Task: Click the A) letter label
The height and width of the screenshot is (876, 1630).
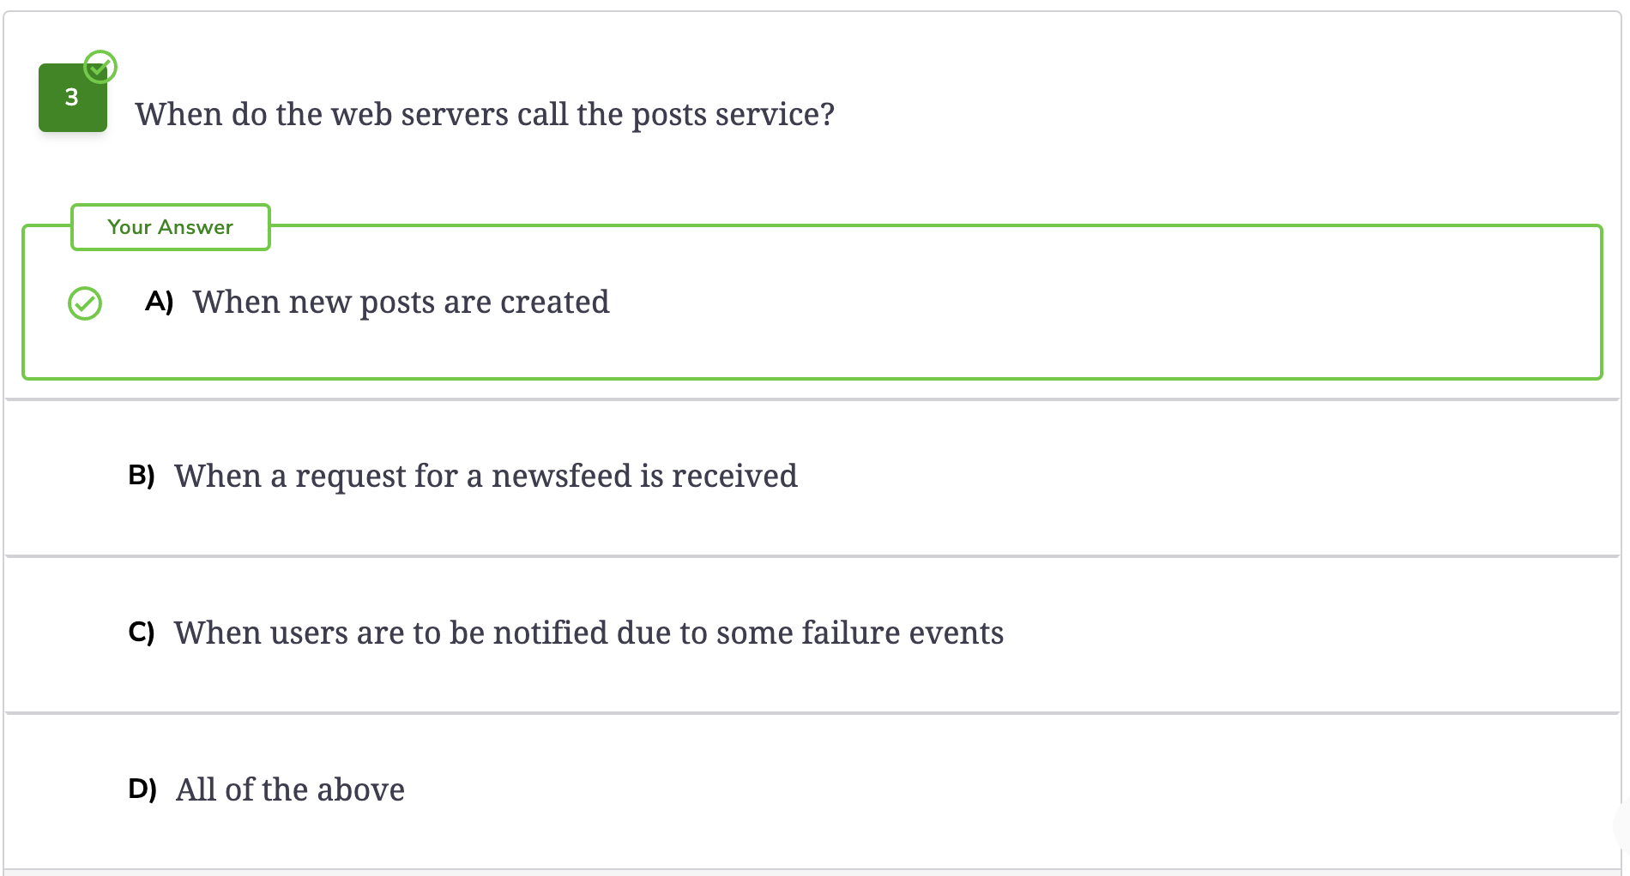Action: click(160, 302)
